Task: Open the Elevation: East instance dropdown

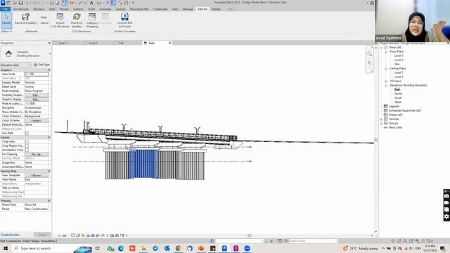Action: 16,65
